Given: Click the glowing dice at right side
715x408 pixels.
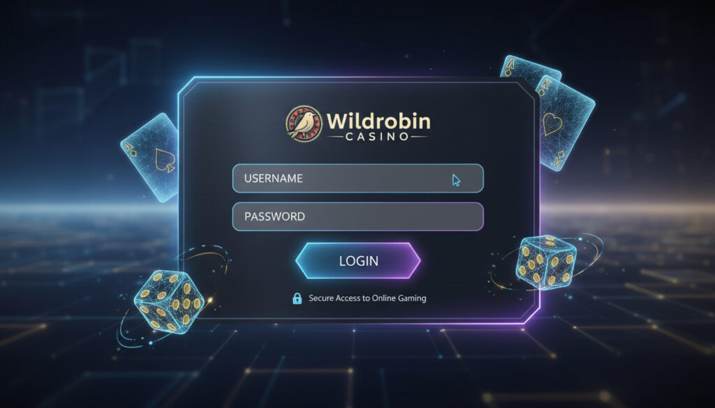Looking at the screenshot, I should (x=546, y=262).
